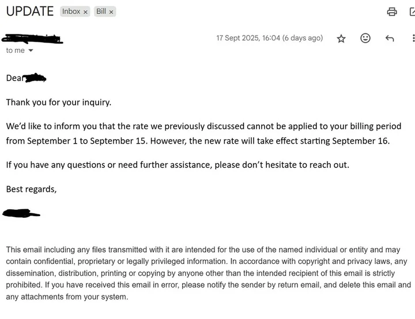Remove the Bill label with its x

click(x=111, y=11)
